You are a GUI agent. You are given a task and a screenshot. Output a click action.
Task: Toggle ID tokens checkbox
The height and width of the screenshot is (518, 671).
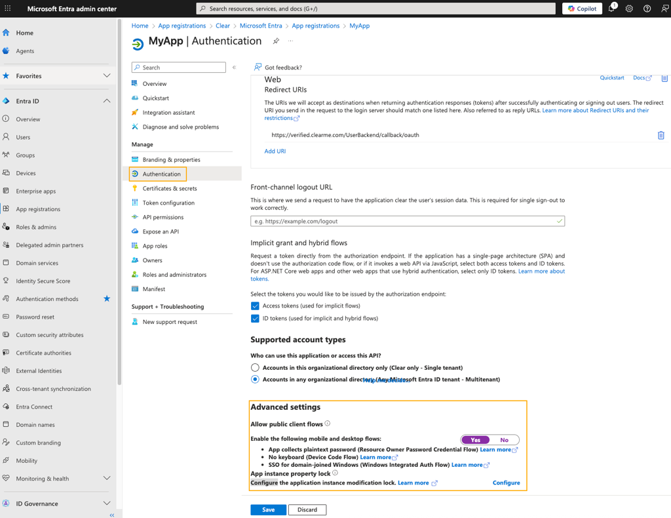click(255, 319)
